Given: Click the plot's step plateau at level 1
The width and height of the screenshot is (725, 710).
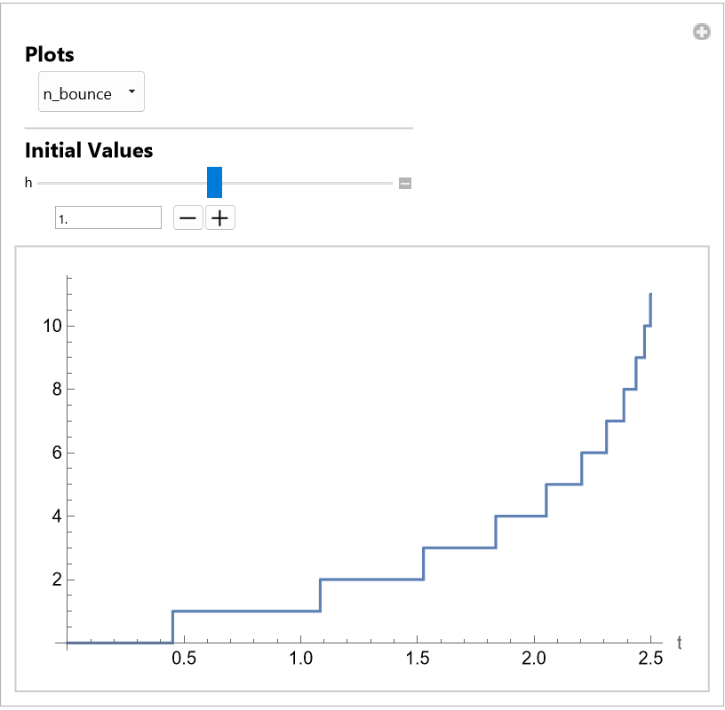Looking at the screenshot, I should [x=246, y=611].
